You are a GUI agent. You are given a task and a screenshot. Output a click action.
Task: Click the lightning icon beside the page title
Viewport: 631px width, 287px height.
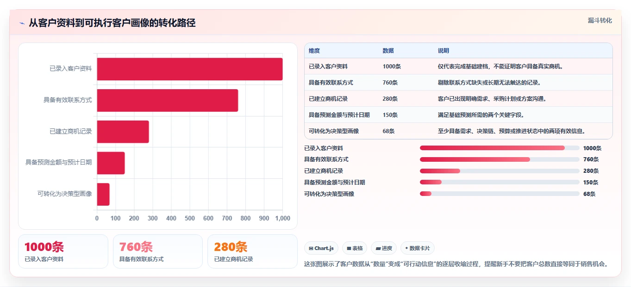tap(22, 23)
